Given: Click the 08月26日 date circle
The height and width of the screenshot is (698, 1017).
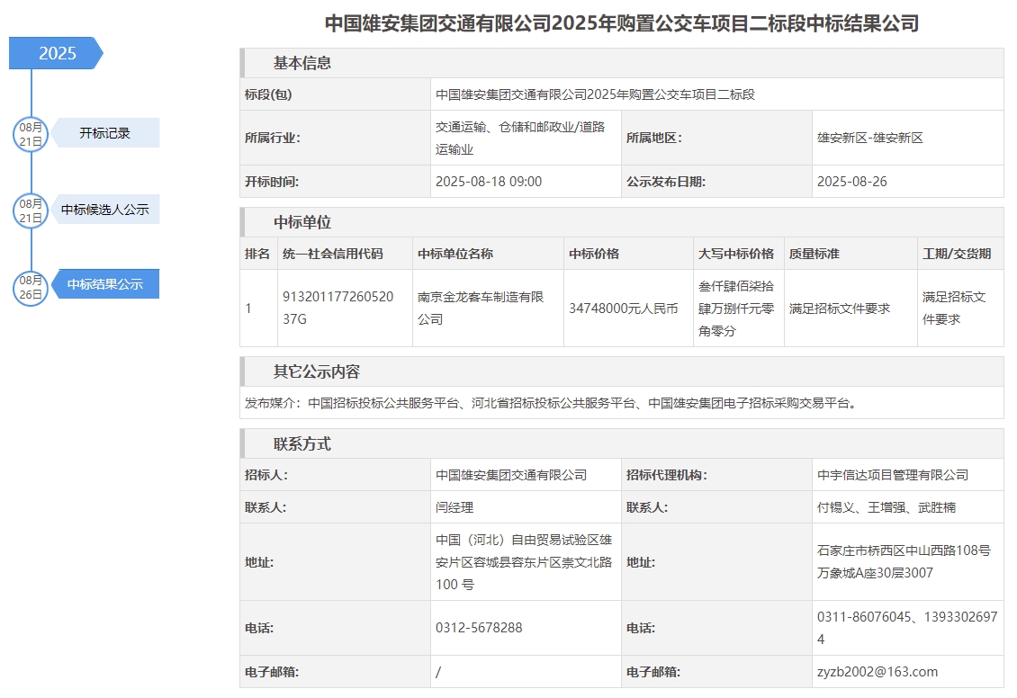Looking at the screenshot, I should click(x=31, y=286).
